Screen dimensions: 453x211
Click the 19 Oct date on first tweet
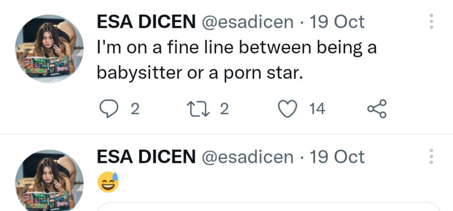[337, 22]
